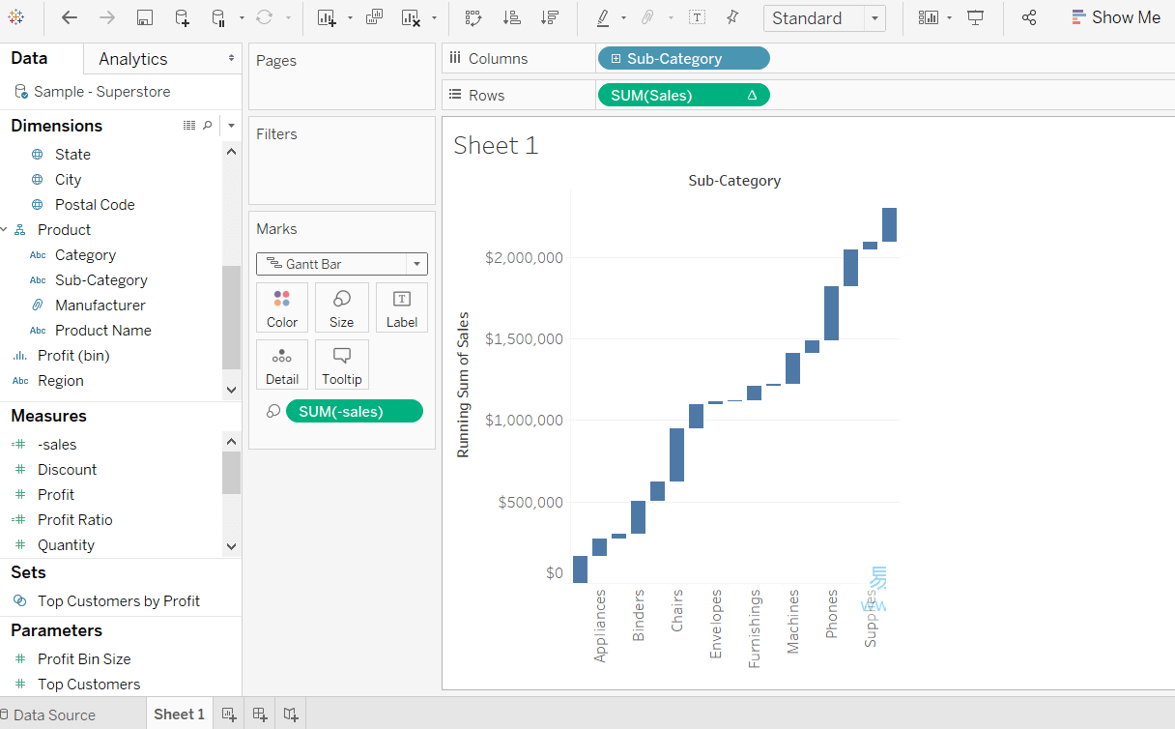Click the Dimensions view-as-list icon

pyautogui.click(x=189, y=126)
